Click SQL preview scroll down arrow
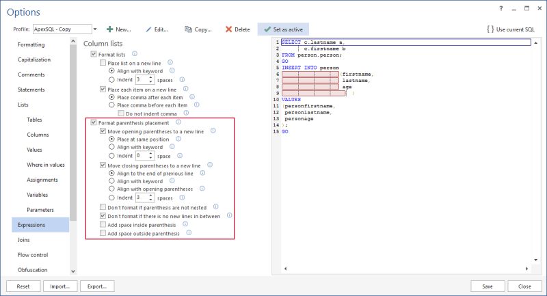This screenshot has height=296, width=547. pos(535,260)
